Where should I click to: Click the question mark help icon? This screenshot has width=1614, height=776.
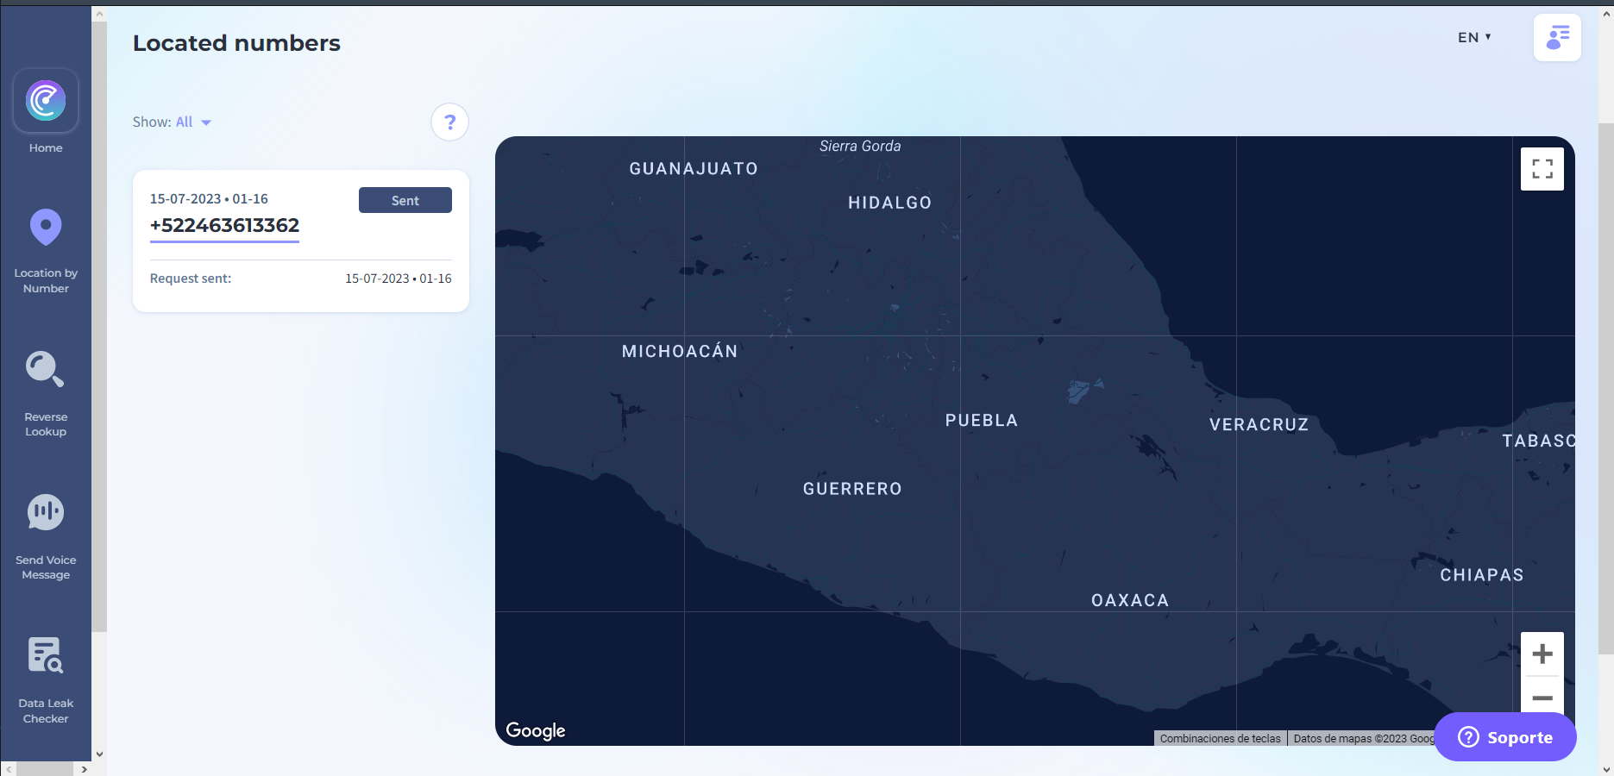click(449, 122)
